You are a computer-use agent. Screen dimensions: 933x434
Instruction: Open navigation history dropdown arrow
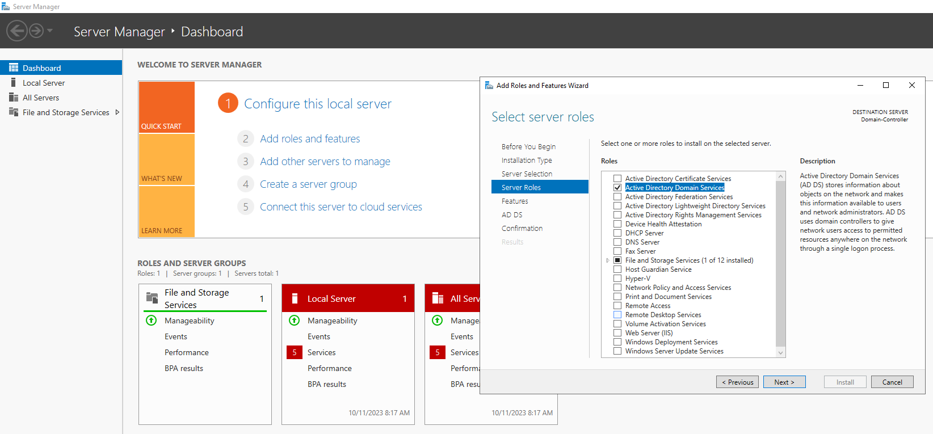50,31
